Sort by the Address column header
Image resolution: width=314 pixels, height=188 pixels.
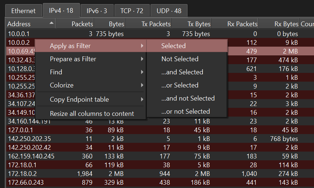(31, 24)
